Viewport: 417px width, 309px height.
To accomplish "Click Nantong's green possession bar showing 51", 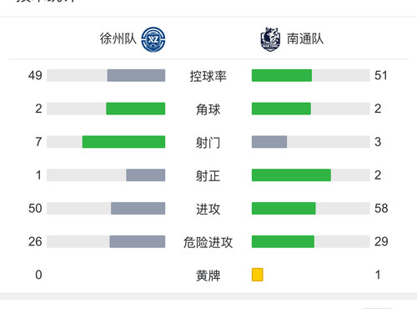I will 282,75.
